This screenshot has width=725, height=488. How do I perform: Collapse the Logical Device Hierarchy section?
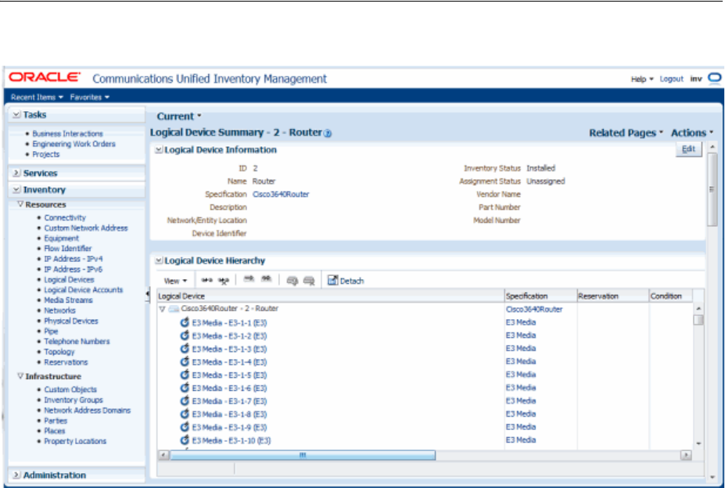point(159,261)
